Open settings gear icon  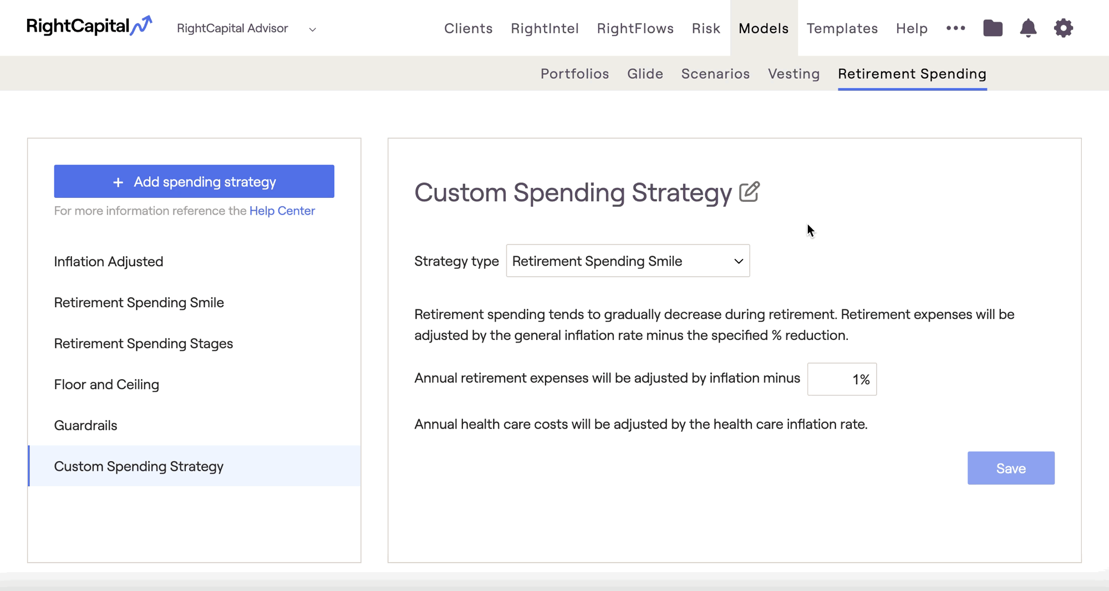click(1063, 28)
